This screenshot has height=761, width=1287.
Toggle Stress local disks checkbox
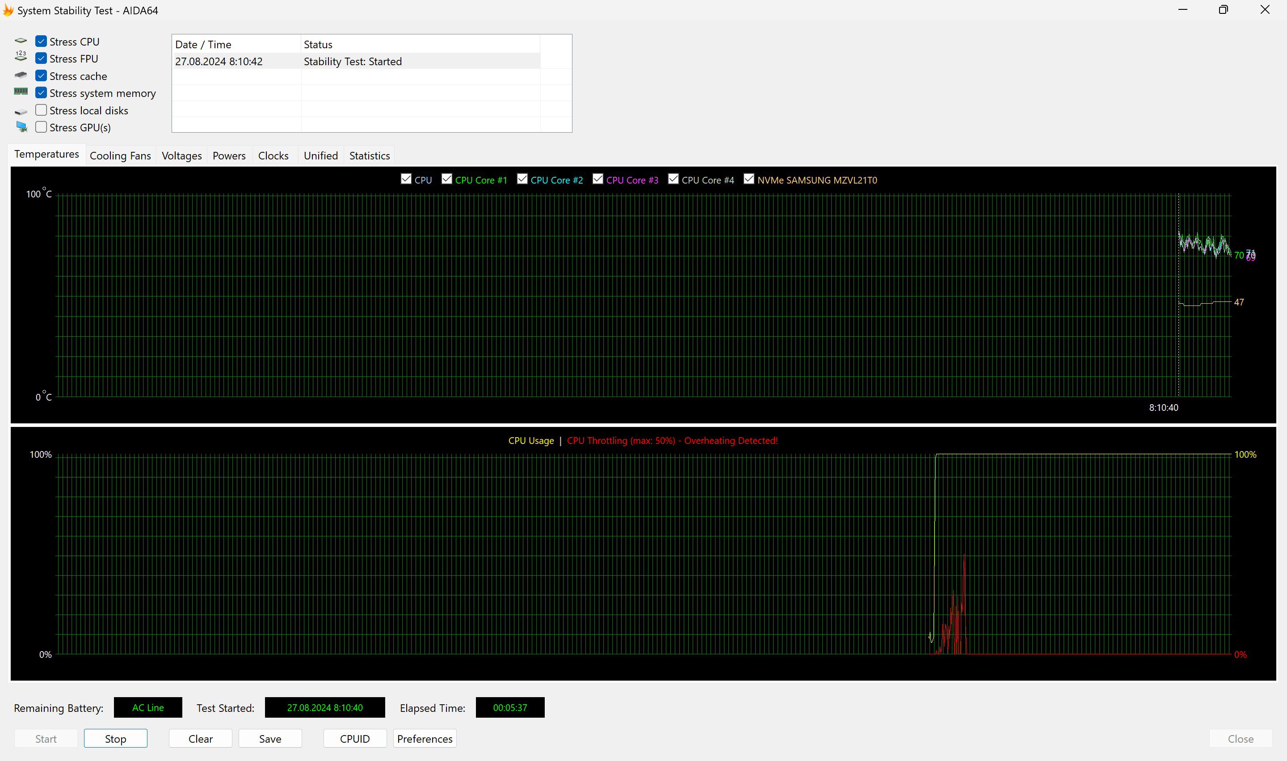click(40, 109)
